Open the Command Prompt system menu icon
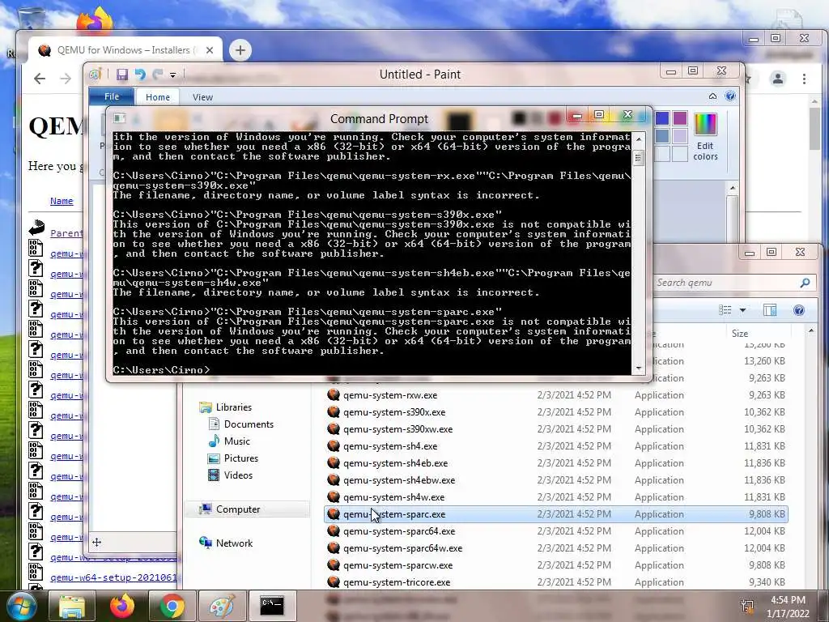 pyautogui.click(x=120, y=118)
